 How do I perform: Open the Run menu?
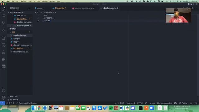[39, 1]
